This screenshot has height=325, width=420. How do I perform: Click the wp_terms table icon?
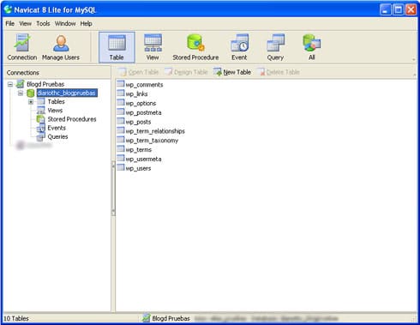(121, 149)
